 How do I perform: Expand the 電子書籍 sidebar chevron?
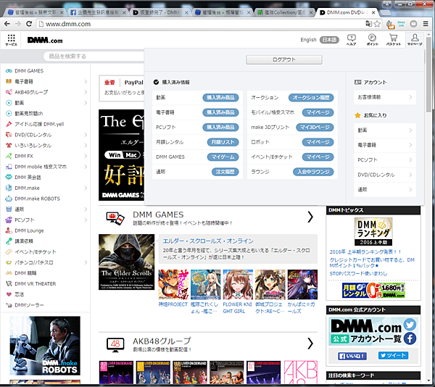86,81
